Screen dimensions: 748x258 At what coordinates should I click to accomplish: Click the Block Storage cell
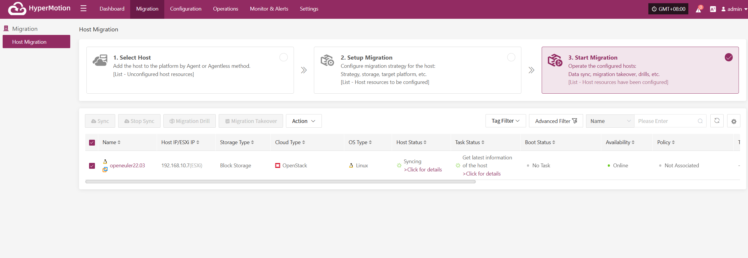tap(235, 166)
